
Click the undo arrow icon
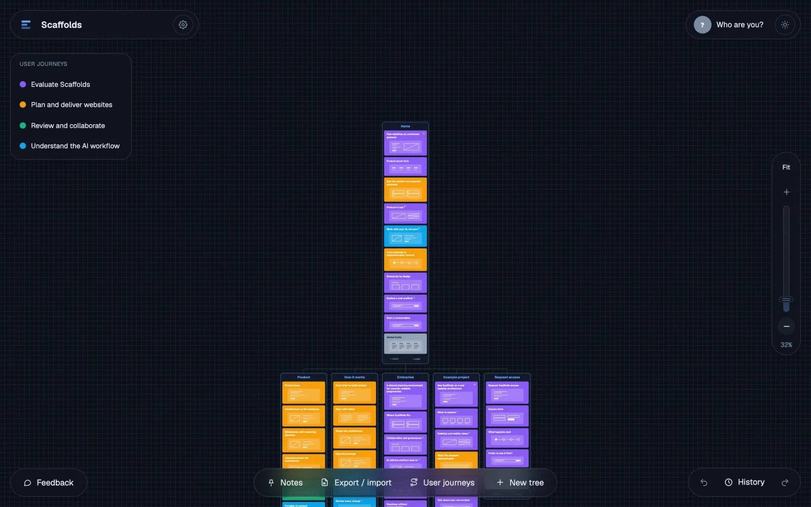click(704, 482)
